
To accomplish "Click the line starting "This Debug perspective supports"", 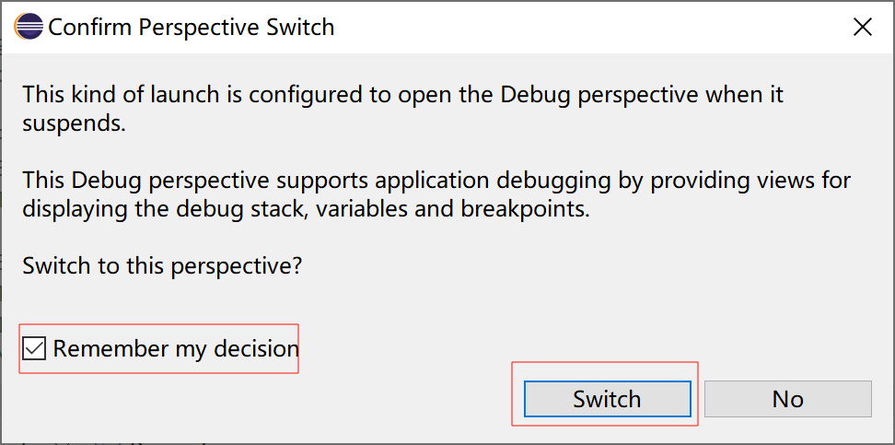I will coord(436,179).
